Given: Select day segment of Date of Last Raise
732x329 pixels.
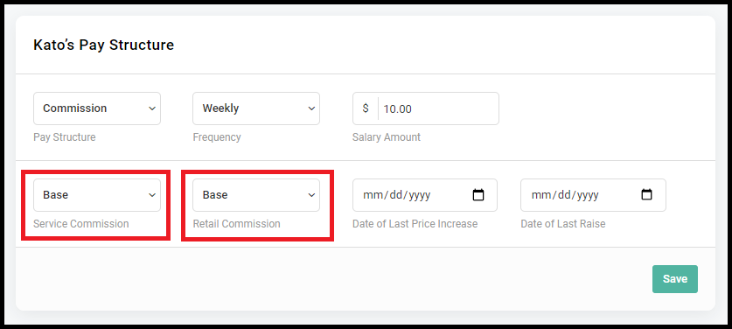Looking at the screenshot, I should pyautogui.click(x=564, y=195).
